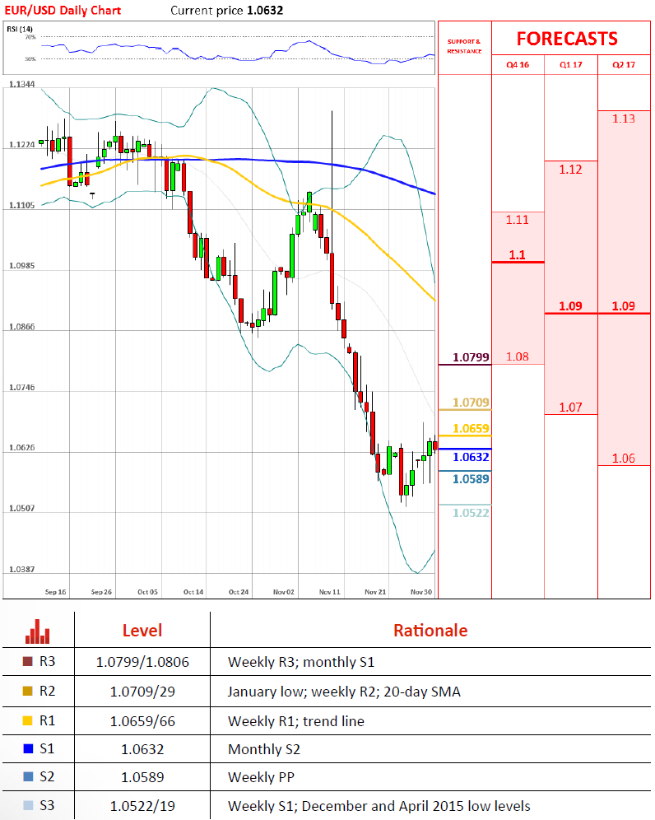Click the 1.0709 resistance level marker
Viewport: 655px width, 820px height.
click(x=471, y=402)
